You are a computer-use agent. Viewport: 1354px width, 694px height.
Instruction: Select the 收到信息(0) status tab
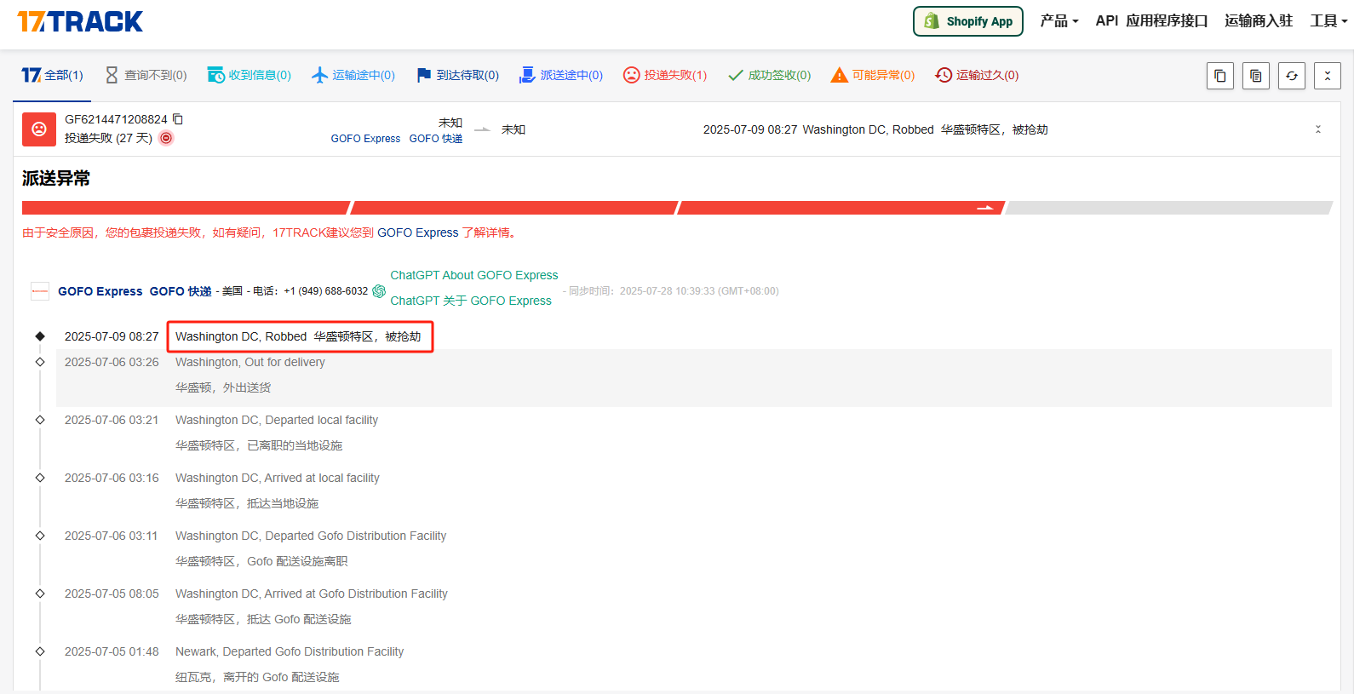point(250,75)
